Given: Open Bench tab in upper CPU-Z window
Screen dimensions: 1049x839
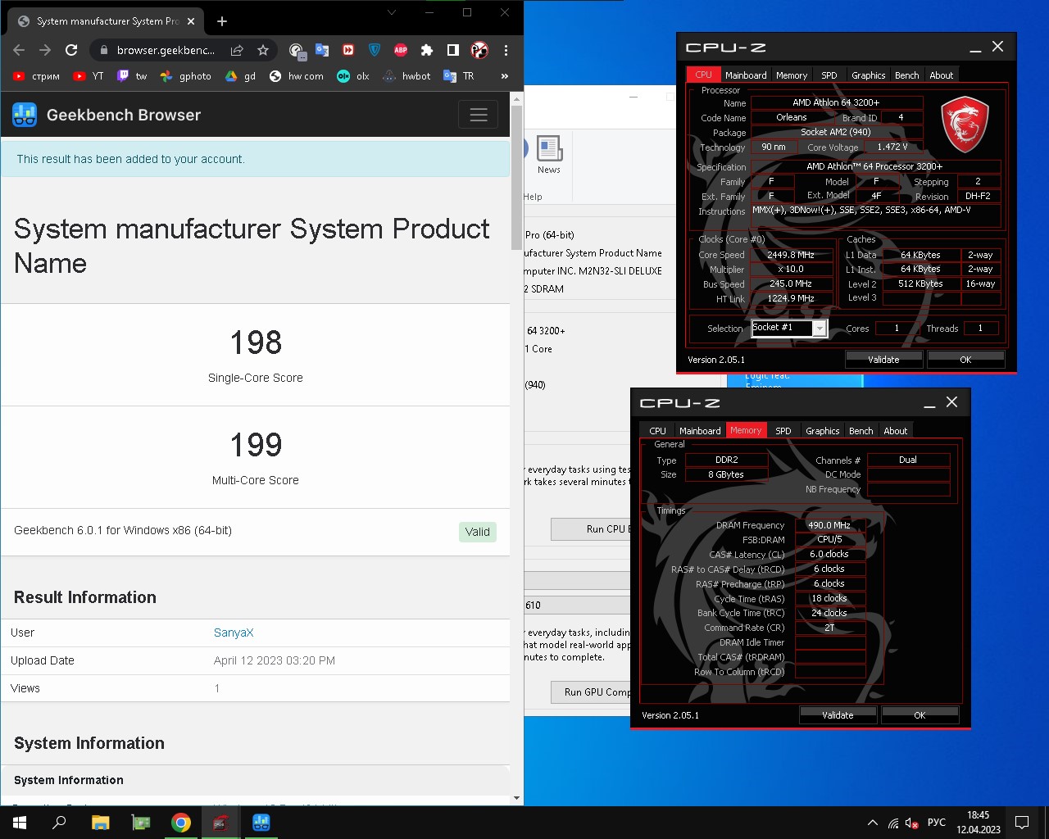Looking at the screenshot, I should tap(906, 75).
